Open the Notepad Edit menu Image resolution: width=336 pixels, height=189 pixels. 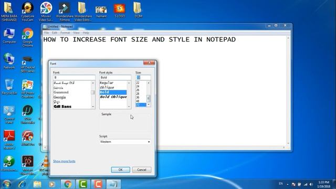pos(55,33)
